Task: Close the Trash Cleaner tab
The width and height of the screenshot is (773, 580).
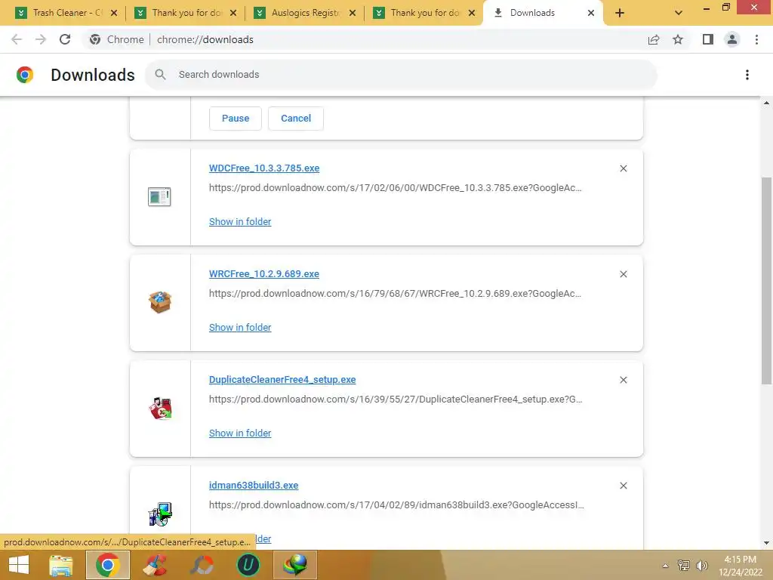Action: point(114,13)
